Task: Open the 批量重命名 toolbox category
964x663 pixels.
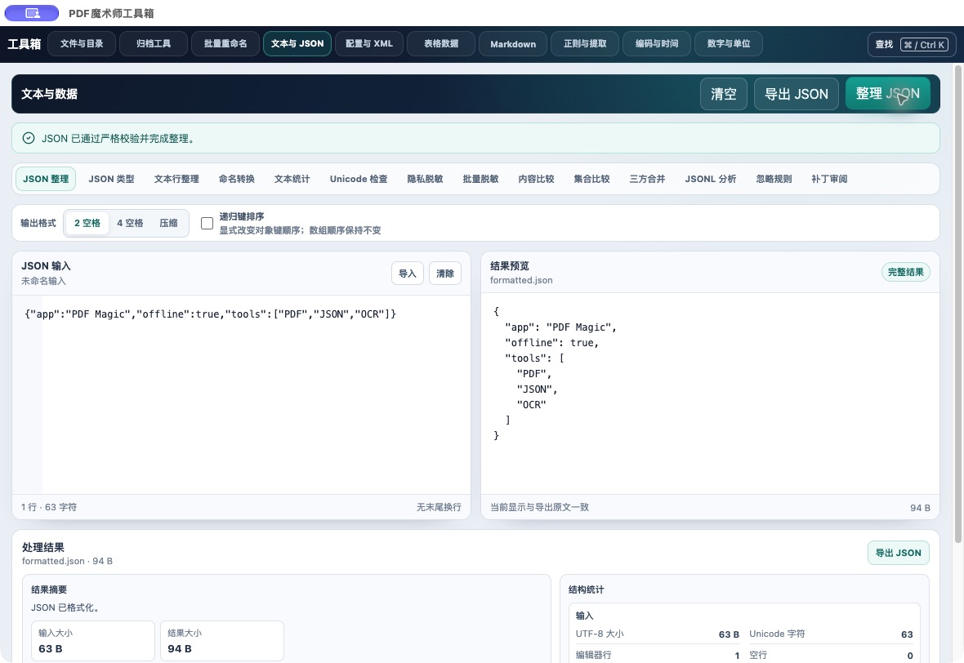Action: [x=225, y=43]
